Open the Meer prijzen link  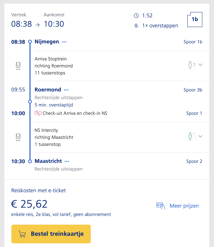[184, 206]
